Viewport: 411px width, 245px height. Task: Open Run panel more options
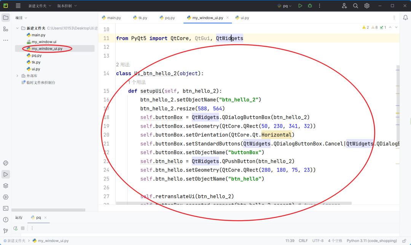32,228
